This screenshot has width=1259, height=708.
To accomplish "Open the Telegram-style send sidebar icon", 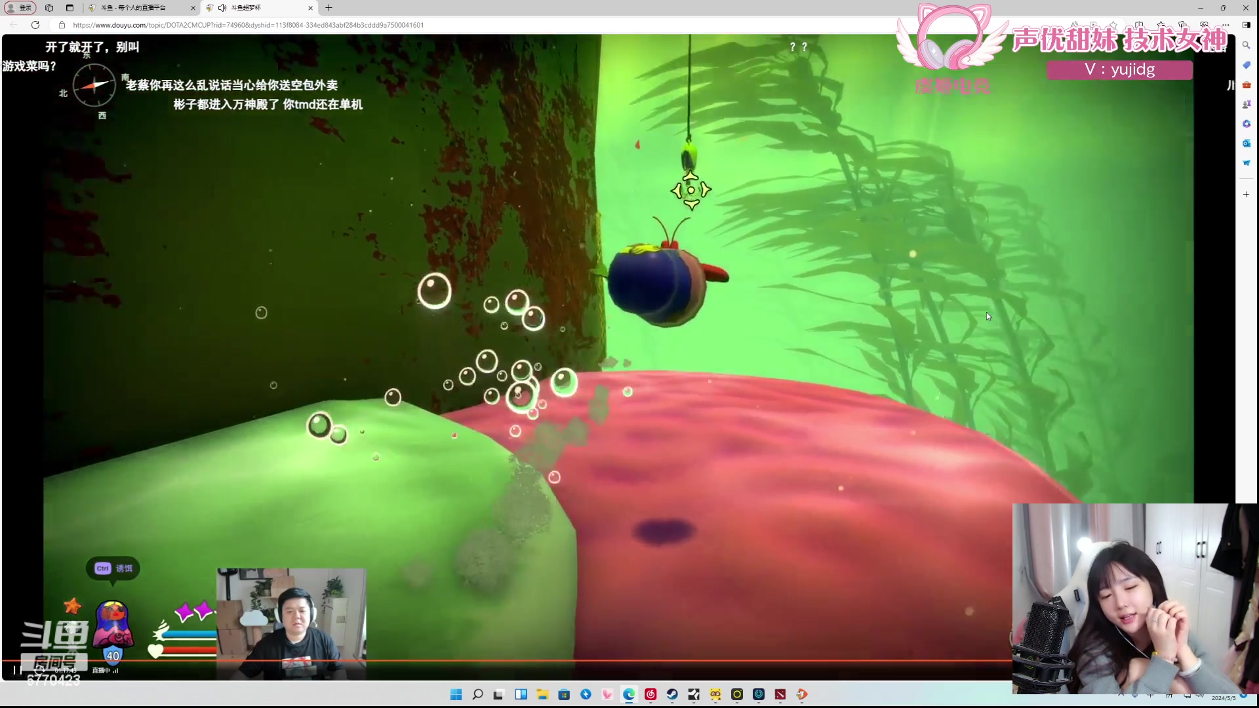I will point(1246,163).
